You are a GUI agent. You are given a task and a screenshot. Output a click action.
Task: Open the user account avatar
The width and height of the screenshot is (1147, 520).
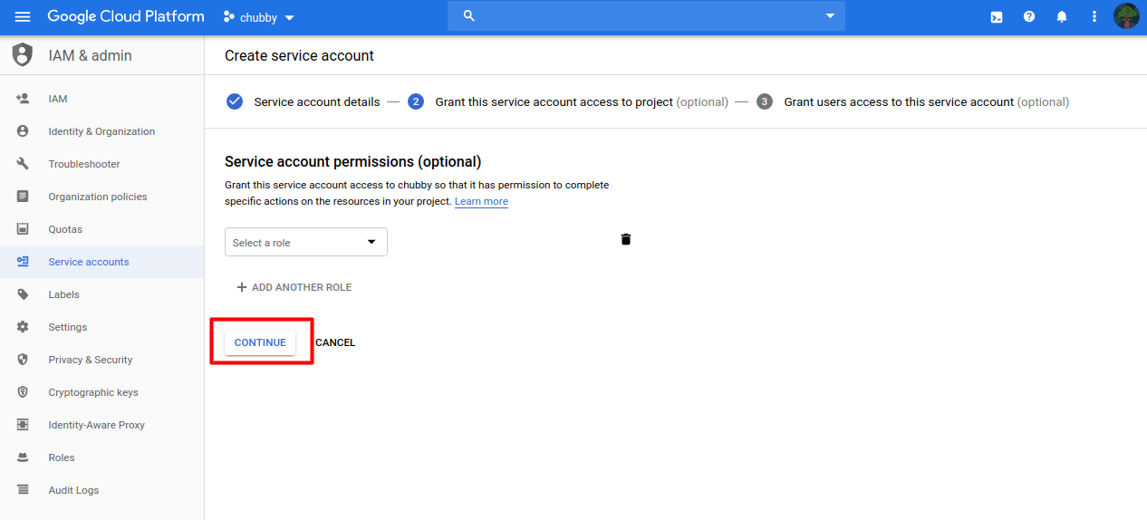(x=1126, y=16)
